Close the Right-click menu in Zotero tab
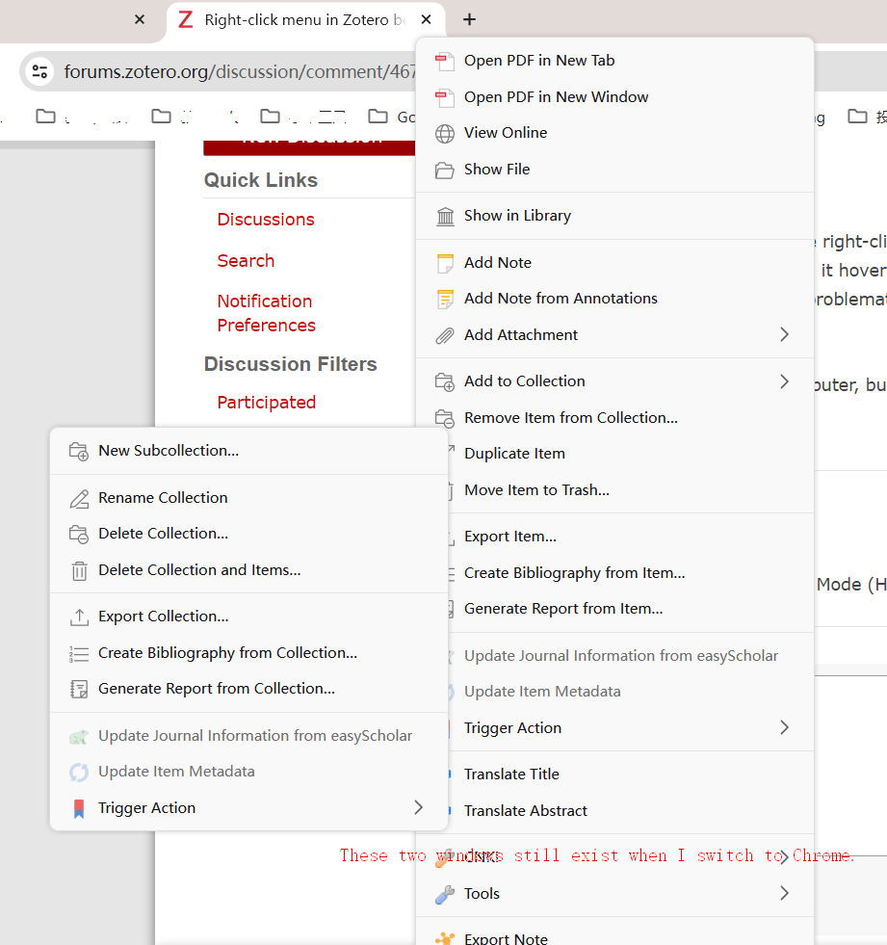Viewport: 887px width, 945px height. [x=426, y=20]
